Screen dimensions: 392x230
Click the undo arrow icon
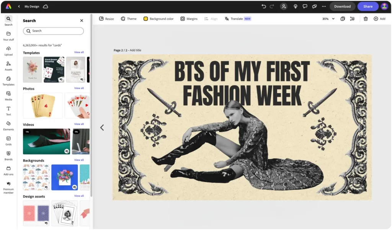(x=264, y=7)
